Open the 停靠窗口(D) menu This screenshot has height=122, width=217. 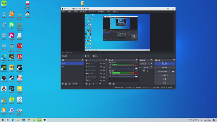coord(84,12)
